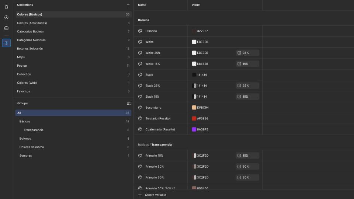354x199 pixels.
Task: Click the palette icon next to Primario 30%
Action: coord(140,177)
